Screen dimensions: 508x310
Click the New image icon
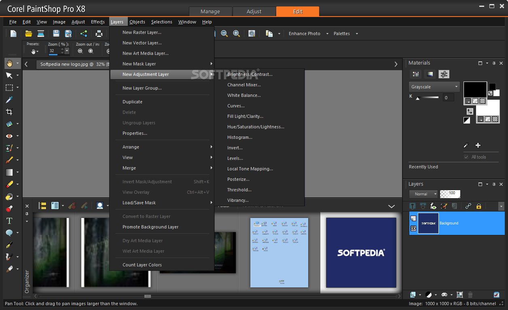pos(13,34)
